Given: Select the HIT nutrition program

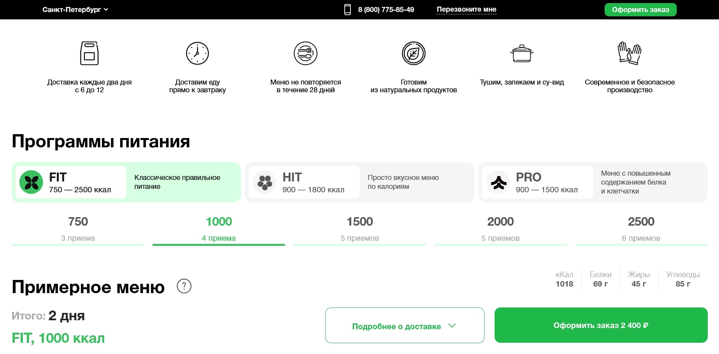Looking at the screenshot, I should point(359,182).
